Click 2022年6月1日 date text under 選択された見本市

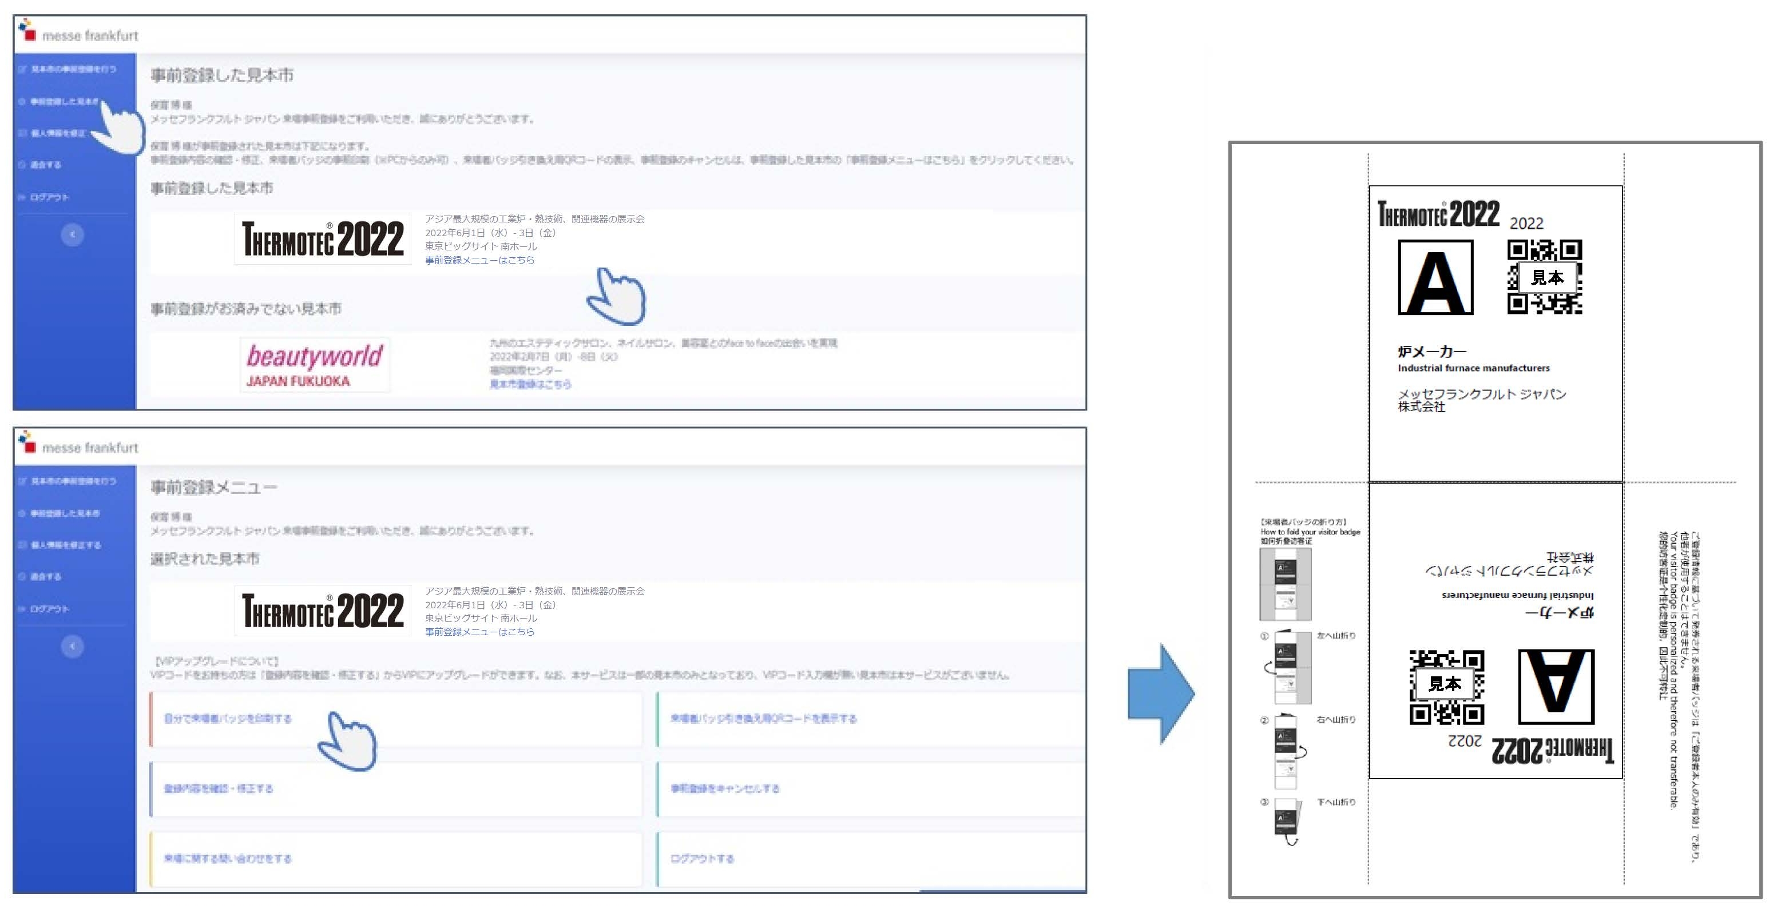click(x=490, y=604)
